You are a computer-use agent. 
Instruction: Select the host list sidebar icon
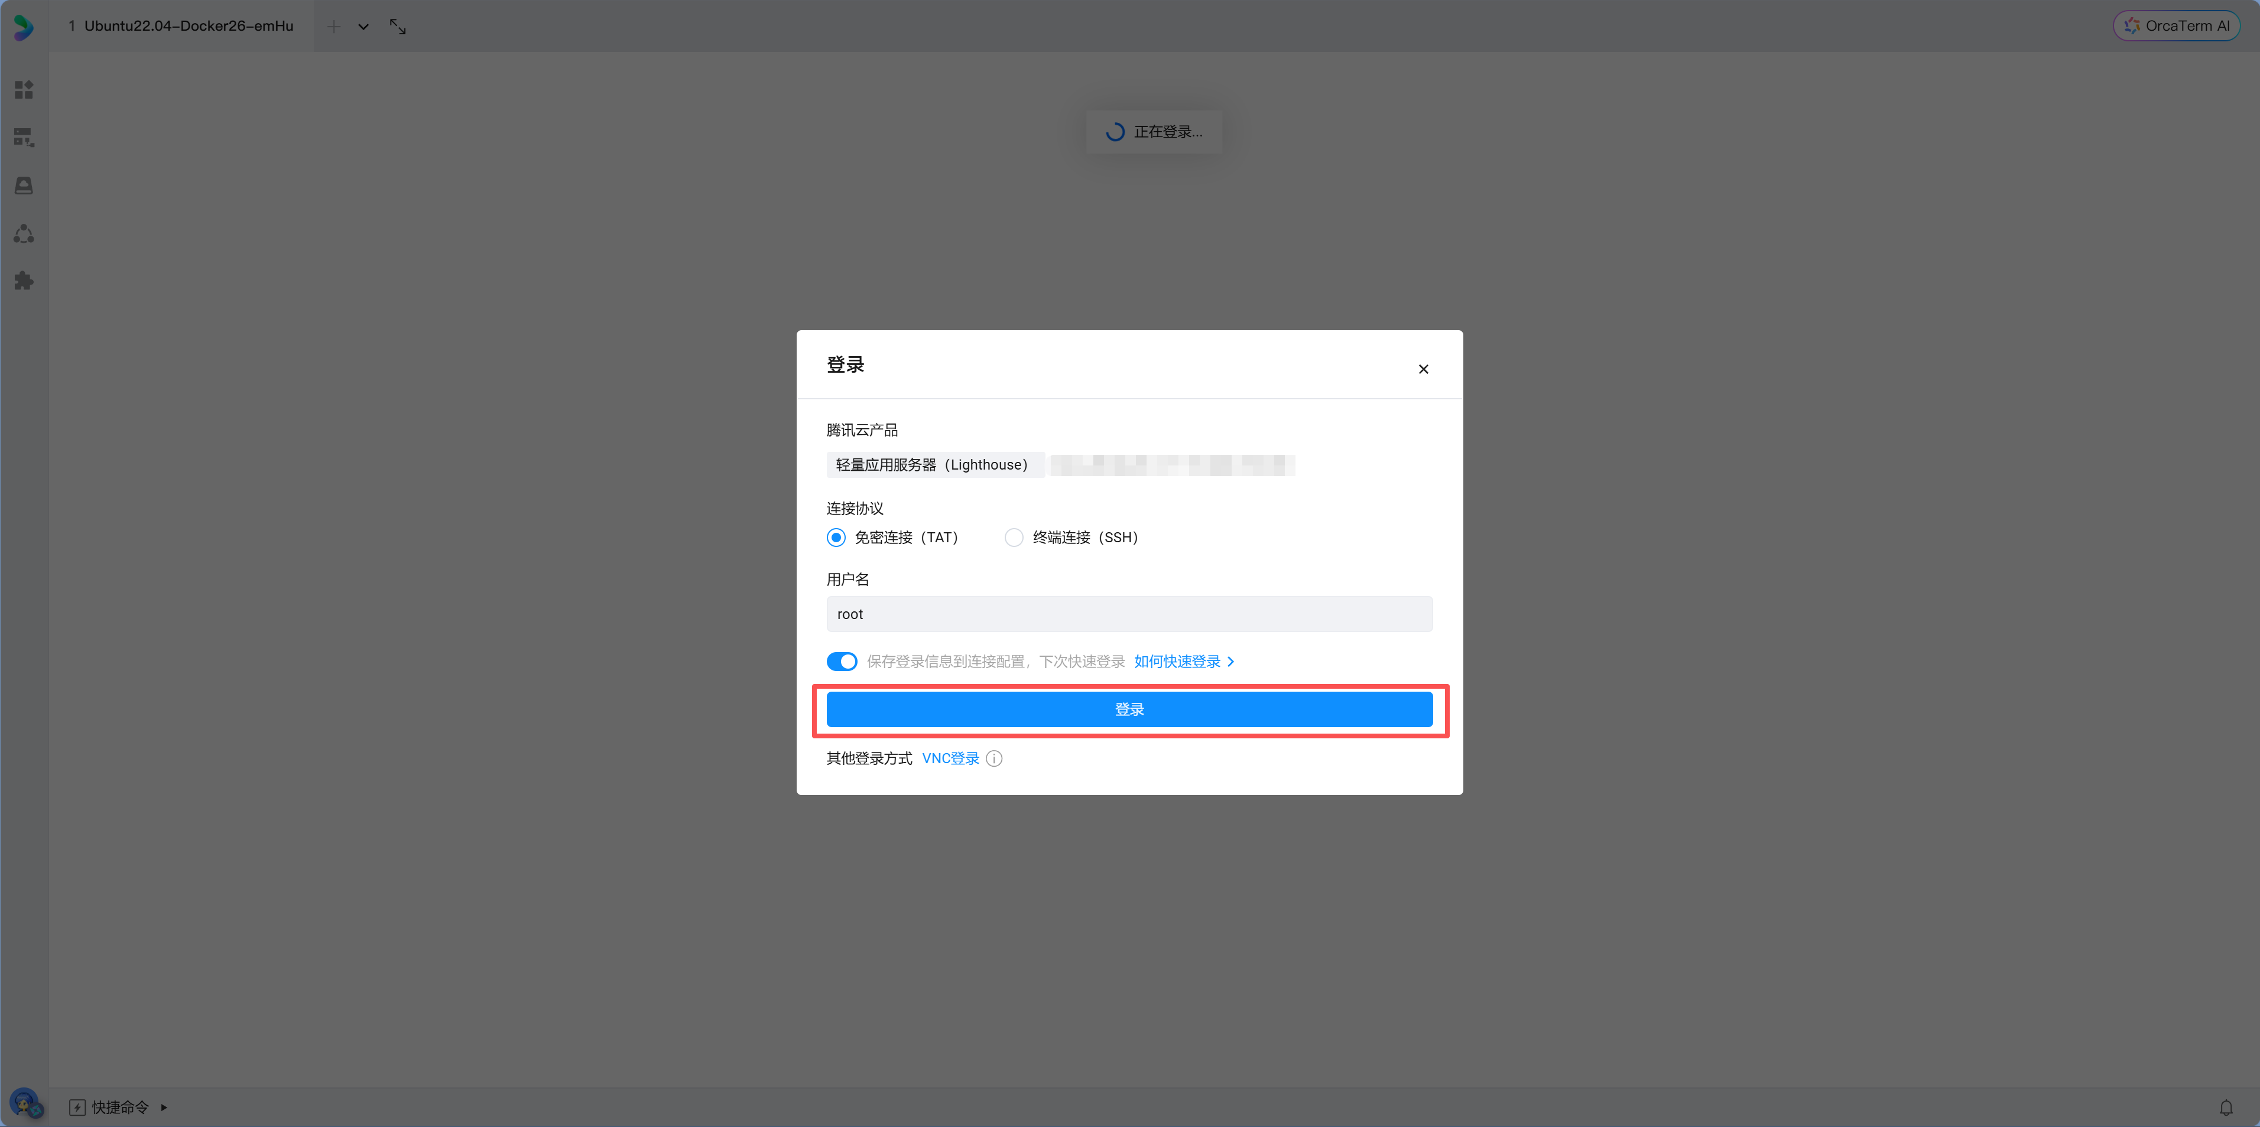(x=24, y=138)
